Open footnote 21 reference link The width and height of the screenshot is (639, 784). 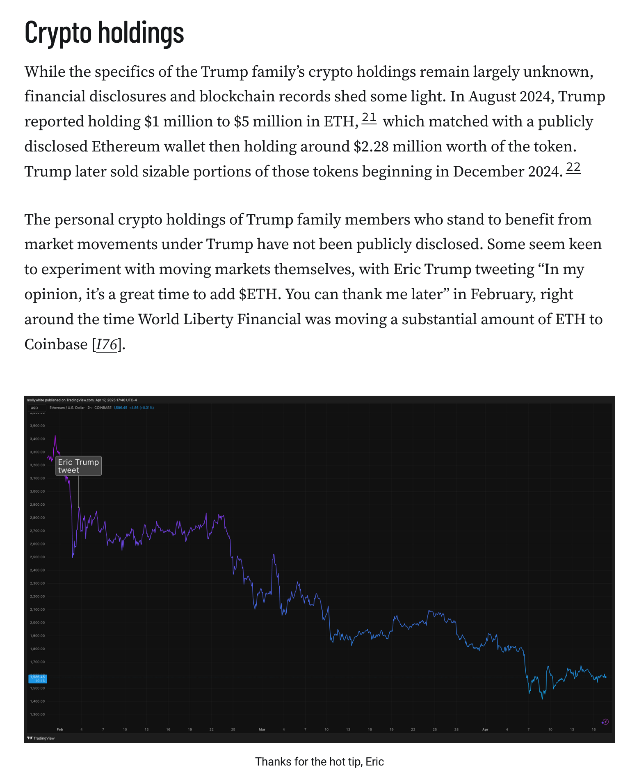[x=369, y=118]
